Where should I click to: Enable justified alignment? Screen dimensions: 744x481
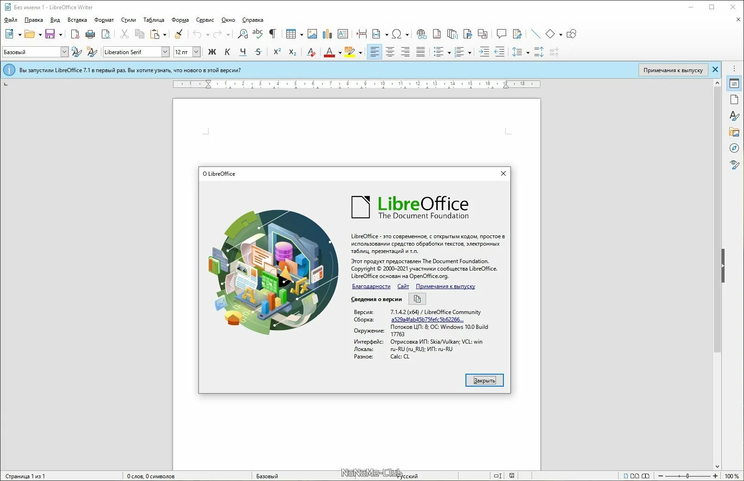pos(421,52)
